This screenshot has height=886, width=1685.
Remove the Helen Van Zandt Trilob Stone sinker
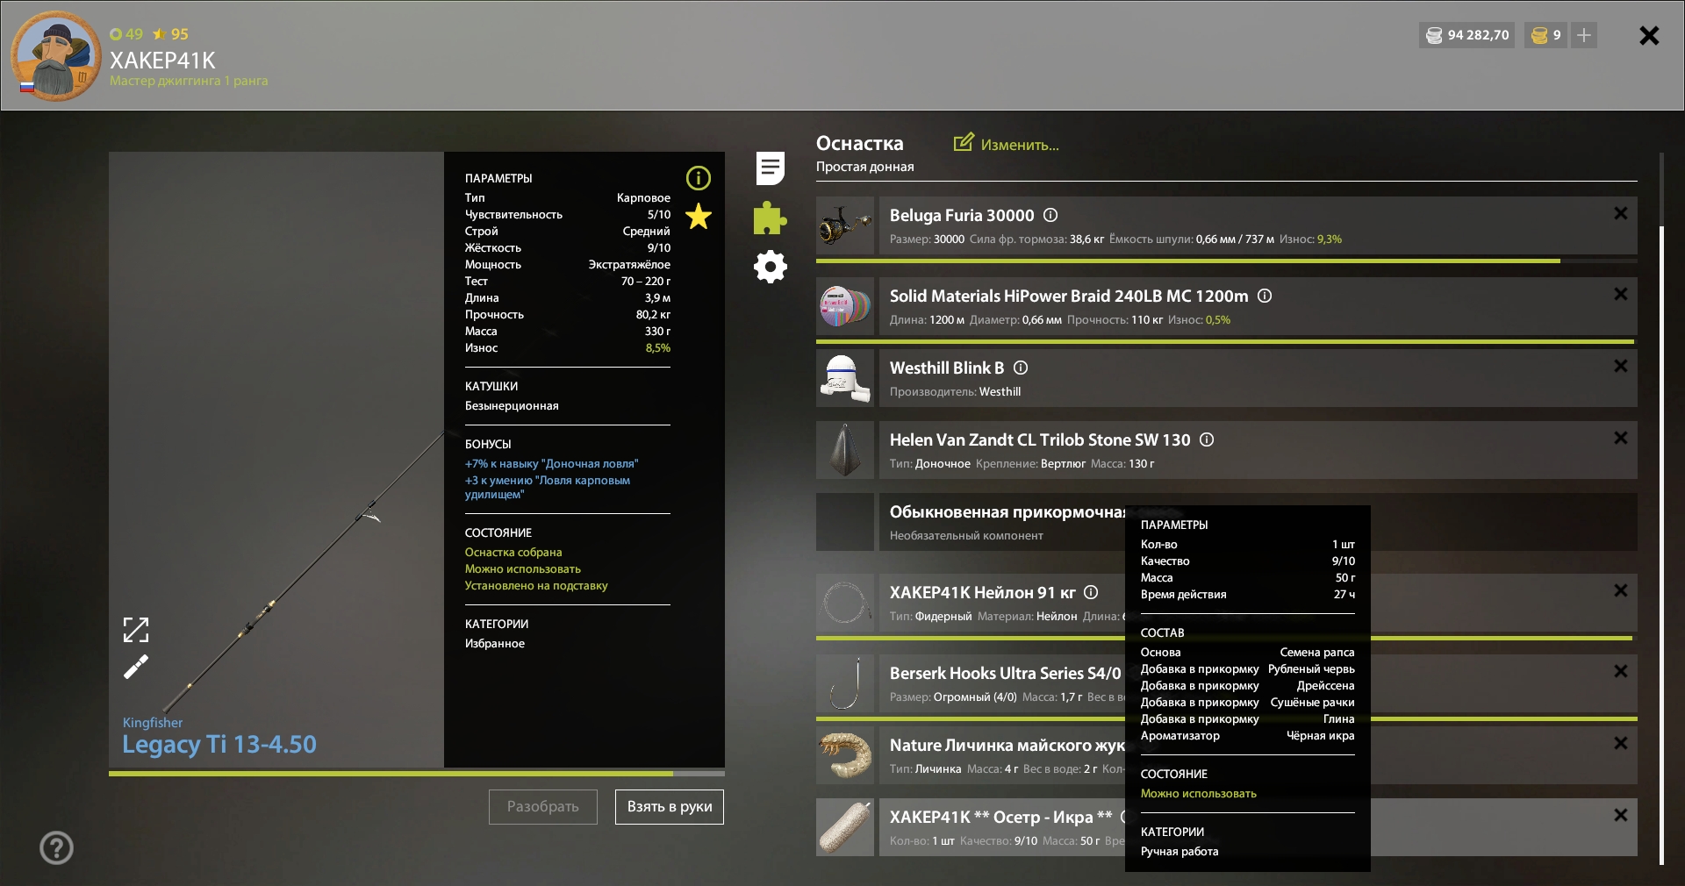click(1620, 438)
